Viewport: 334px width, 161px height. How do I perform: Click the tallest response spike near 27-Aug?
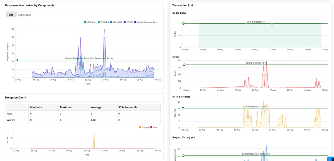tap(105, 29)
